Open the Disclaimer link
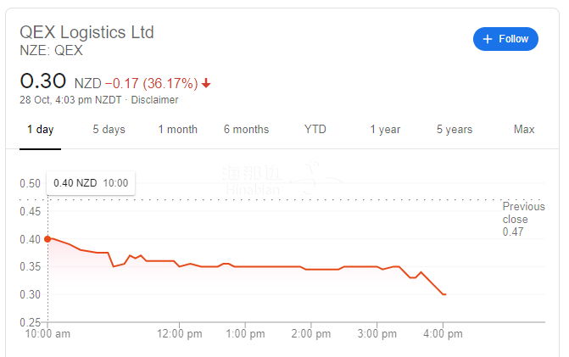This screenshot has width=569, height=357. click(x=154, y=100)
